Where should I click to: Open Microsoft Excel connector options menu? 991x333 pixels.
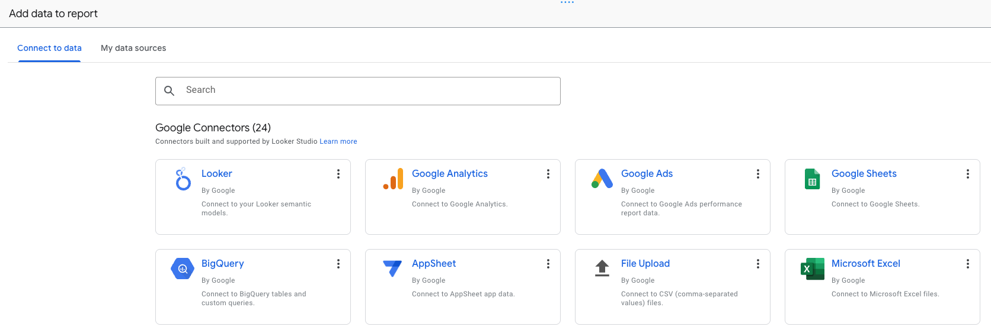pyautogui.click(x=968, y=264)
